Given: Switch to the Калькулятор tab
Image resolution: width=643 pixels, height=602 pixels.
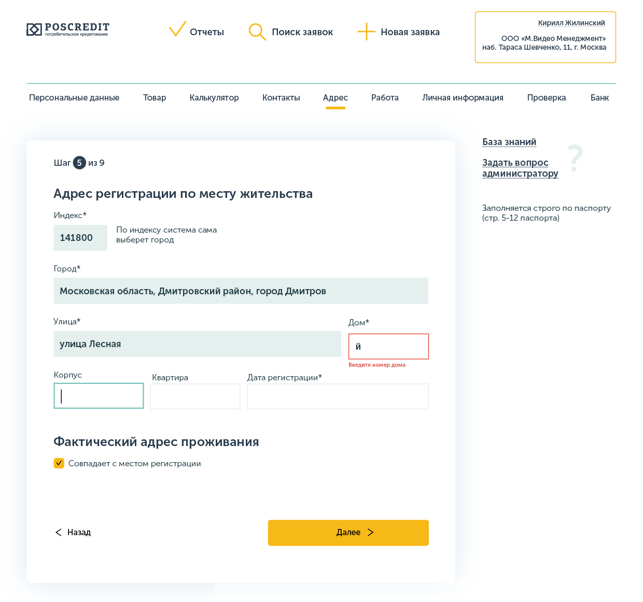Looking at the screenshot, I should coord(214,97).
